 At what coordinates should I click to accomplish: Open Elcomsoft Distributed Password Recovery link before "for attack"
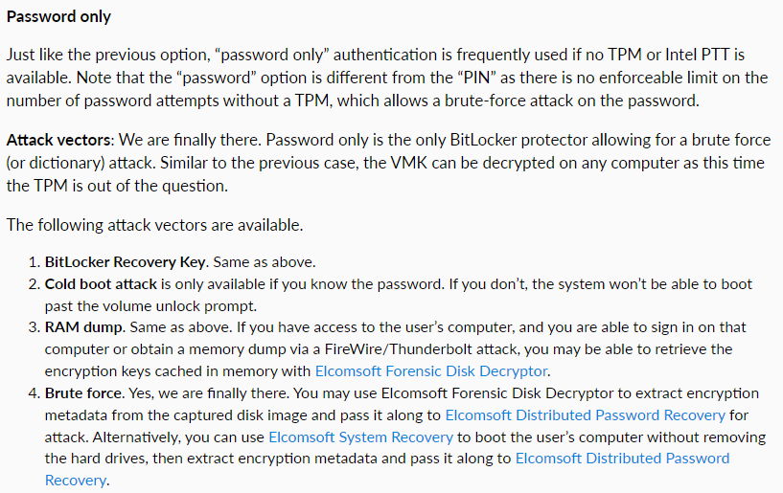tap(585, 415)
